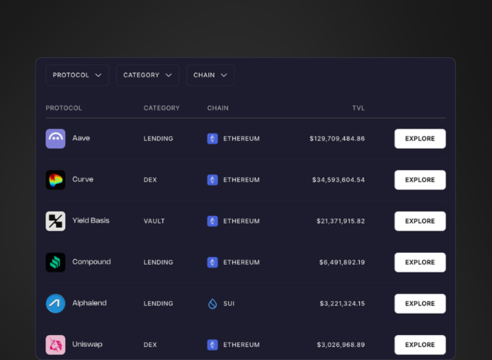Screen dimensions: 492x360
Task: Click the VAULT category of Yield Basis
Action: click(154, 221)
